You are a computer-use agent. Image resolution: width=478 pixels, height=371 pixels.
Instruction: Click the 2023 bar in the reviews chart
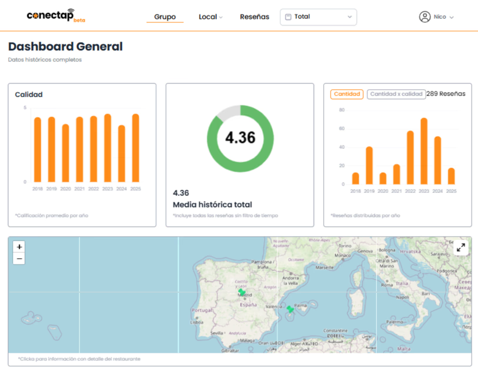tap(423, 150)
